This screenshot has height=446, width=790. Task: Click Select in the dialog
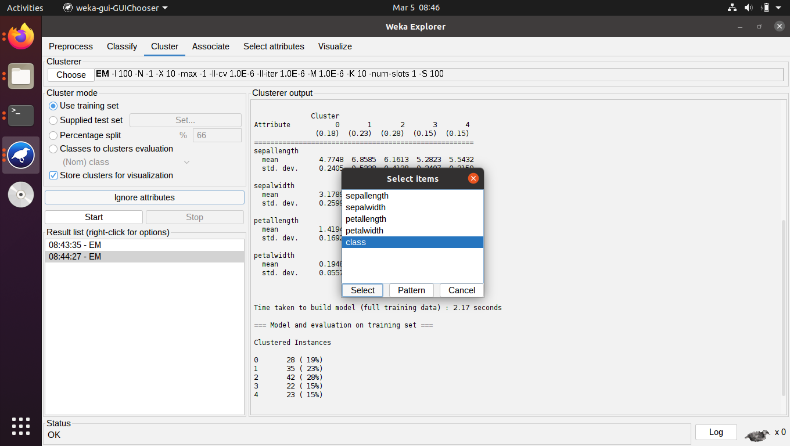pos(363,290)
